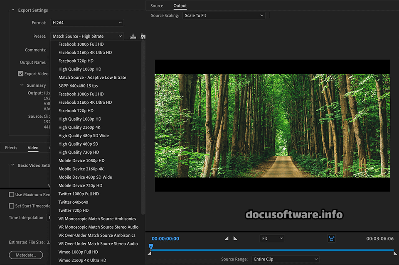Viewport: 399px width, 265px height.
Task: Switch to the Source tab
Action: click(157, 6)
